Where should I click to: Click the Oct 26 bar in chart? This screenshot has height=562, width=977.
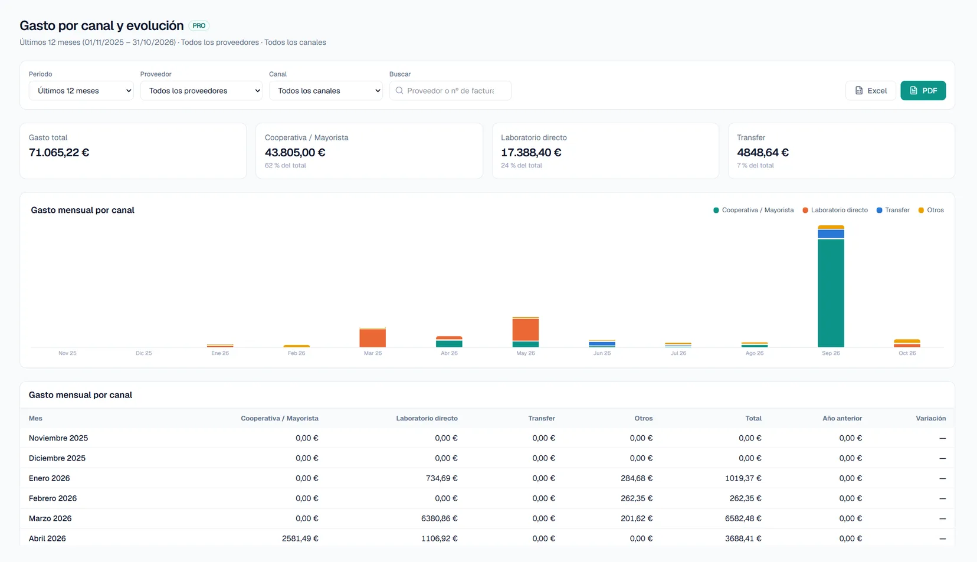pos(907,343)
